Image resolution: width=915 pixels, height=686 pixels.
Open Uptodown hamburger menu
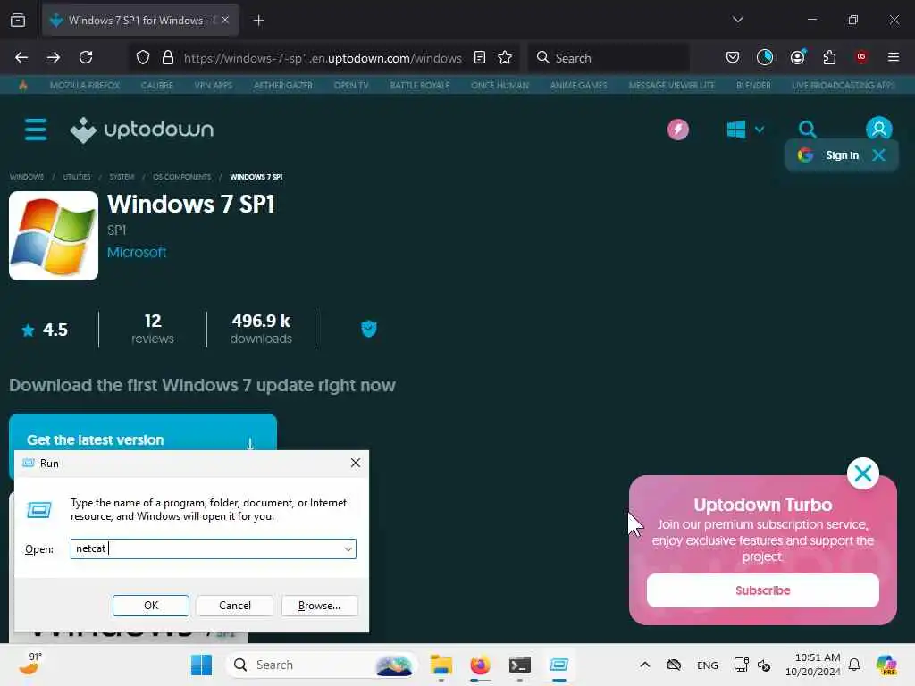tap(36, 130)
